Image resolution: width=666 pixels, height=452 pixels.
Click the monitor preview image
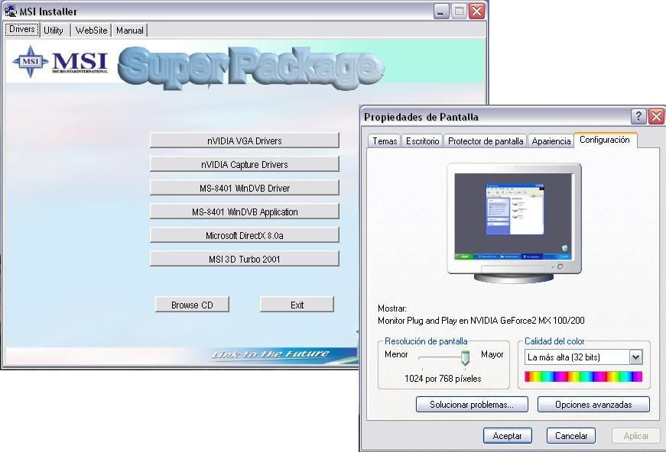[514, 224]
